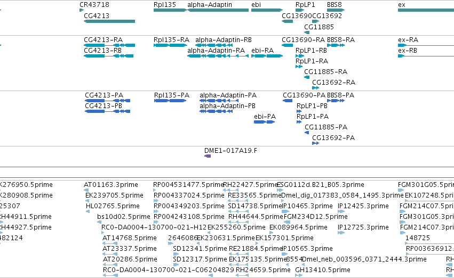
Task: Click the alpha-Adaptin-PA protein label
Action: (228, 95)
